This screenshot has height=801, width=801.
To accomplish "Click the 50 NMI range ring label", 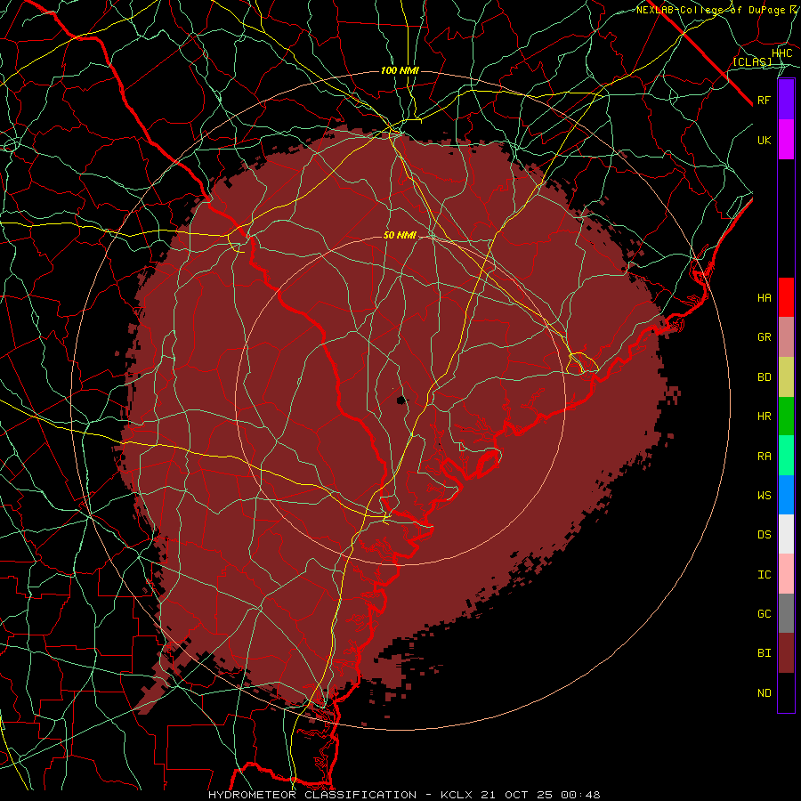I will pos(400,235).
